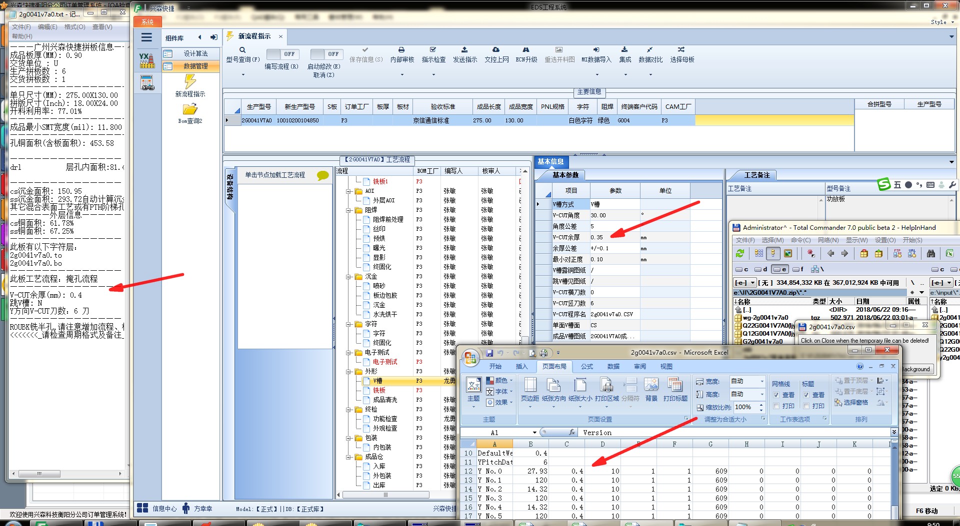
Task: Click Excel save icon in quick access
Action: tap(489, 353)
